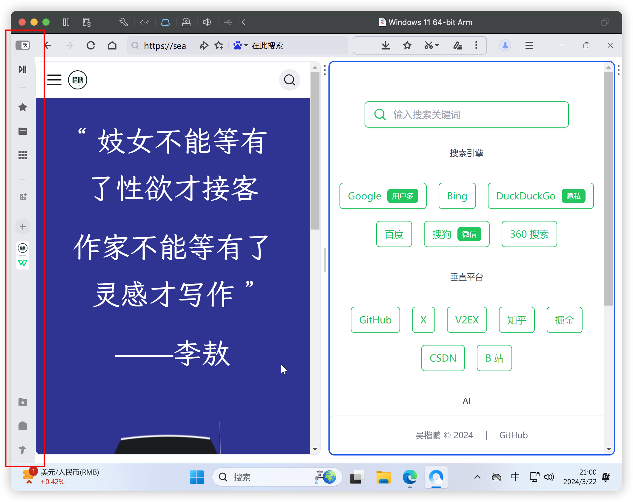Screen dimensions: 633x502
Task: Click the vertical tabs toggle icon at top of sidebar
Action: [x=23, y=45]
